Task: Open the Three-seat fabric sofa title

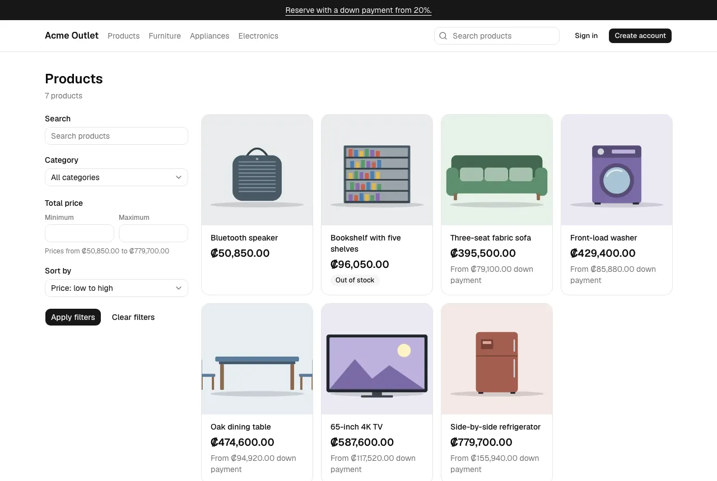Action: coord(491,238)
